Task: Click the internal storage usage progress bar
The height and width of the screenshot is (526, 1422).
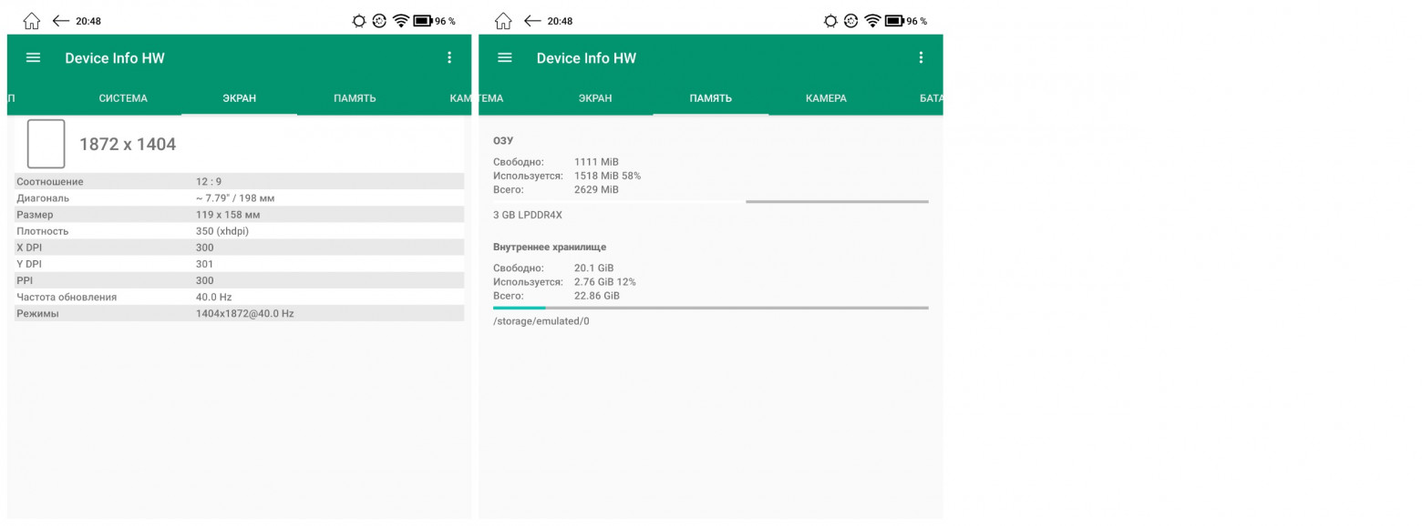Action: click(711, 308)
